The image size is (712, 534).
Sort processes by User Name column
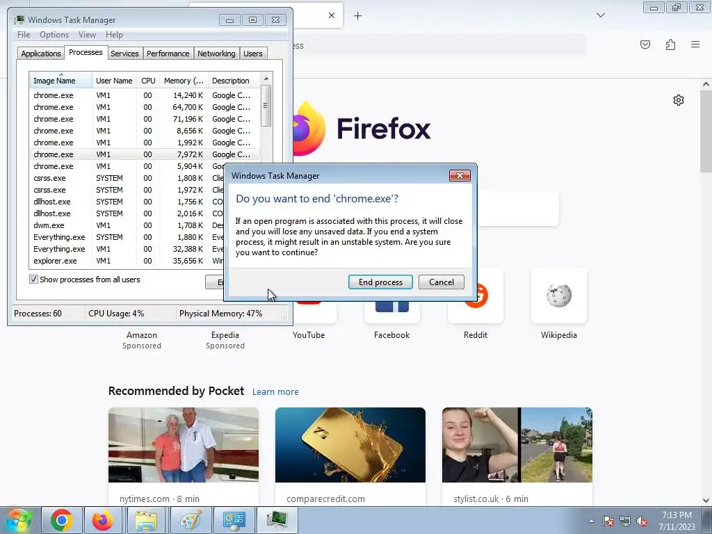coord(114,81)
